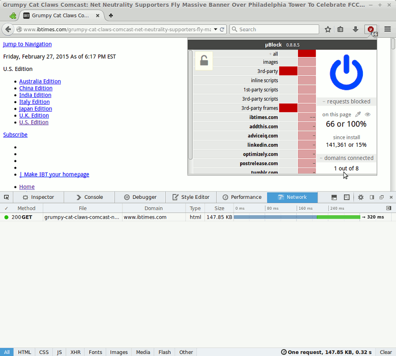Image resolution: width=396 pixels, height=356 pixels.
Task: Filter requests by All
Action: tap(7, 352)
